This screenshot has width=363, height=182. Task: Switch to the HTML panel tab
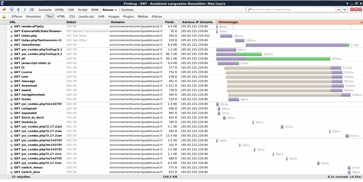click(60, 10)
